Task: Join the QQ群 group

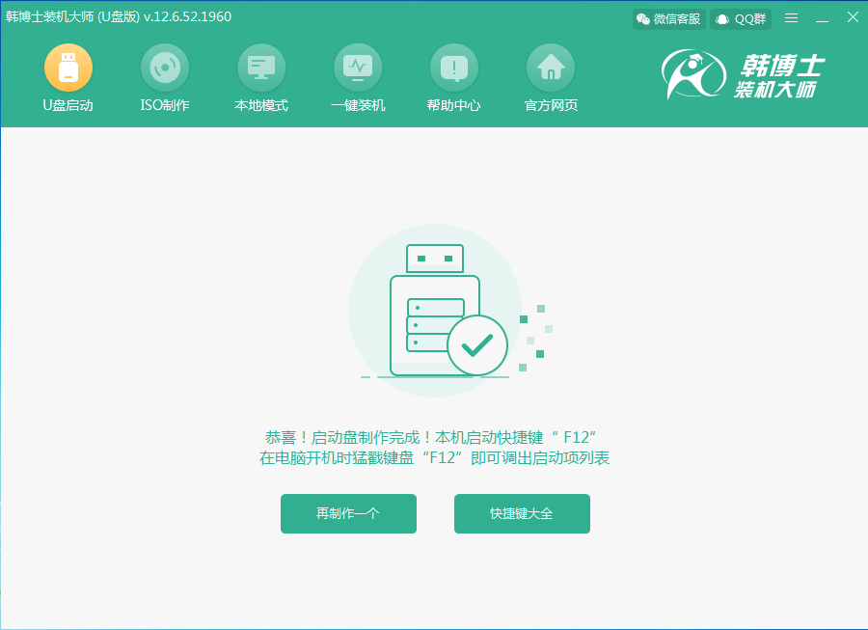Action: pyautogui.click(x=741, y=17)
